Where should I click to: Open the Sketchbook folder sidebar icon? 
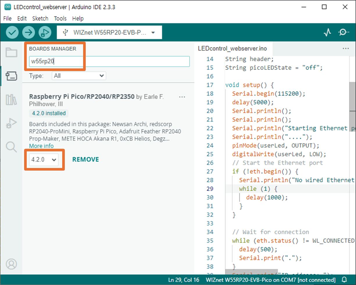11,52
